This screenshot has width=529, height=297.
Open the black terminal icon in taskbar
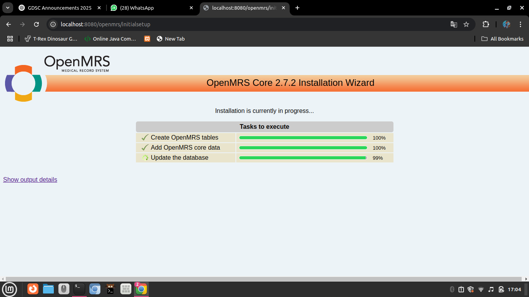coord(79,289)
